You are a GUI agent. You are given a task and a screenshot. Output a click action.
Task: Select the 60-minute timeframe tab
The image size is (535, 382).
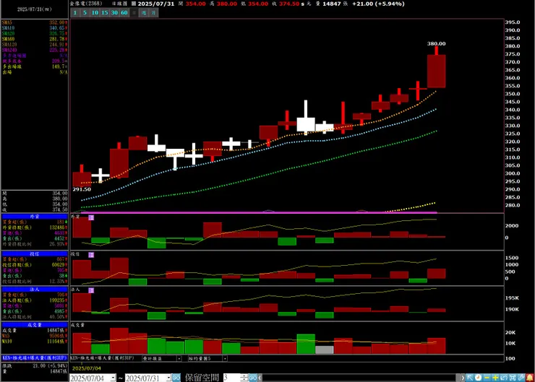click(x=124, y=13)
